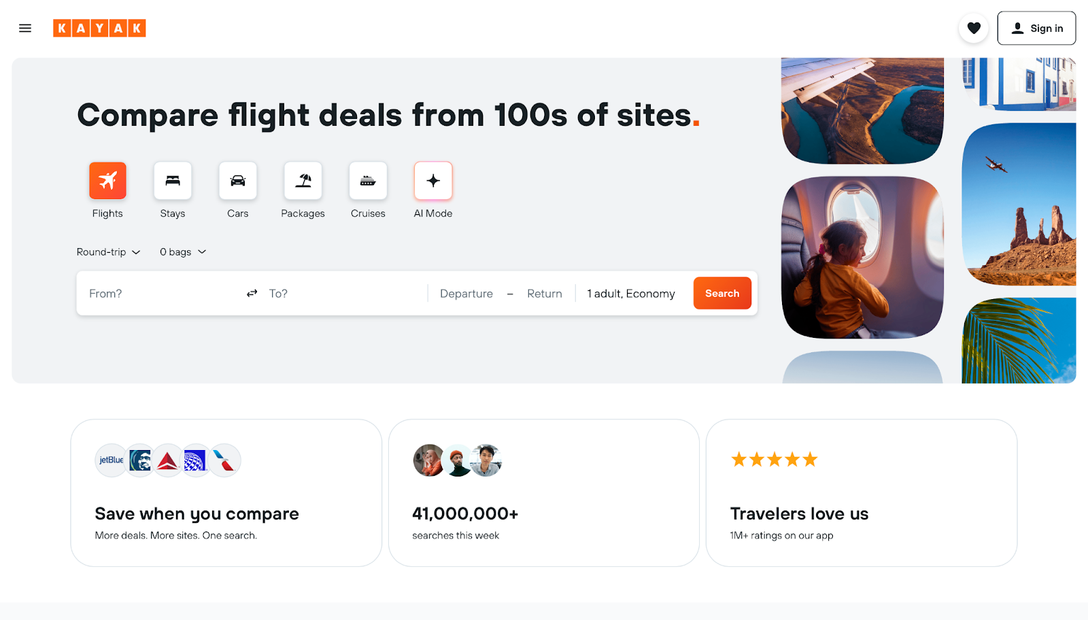Image resolution: width=1088 pixels, height=620 pixels.
Task: Select the Flights airplane icon
Action: pos(107,181)
